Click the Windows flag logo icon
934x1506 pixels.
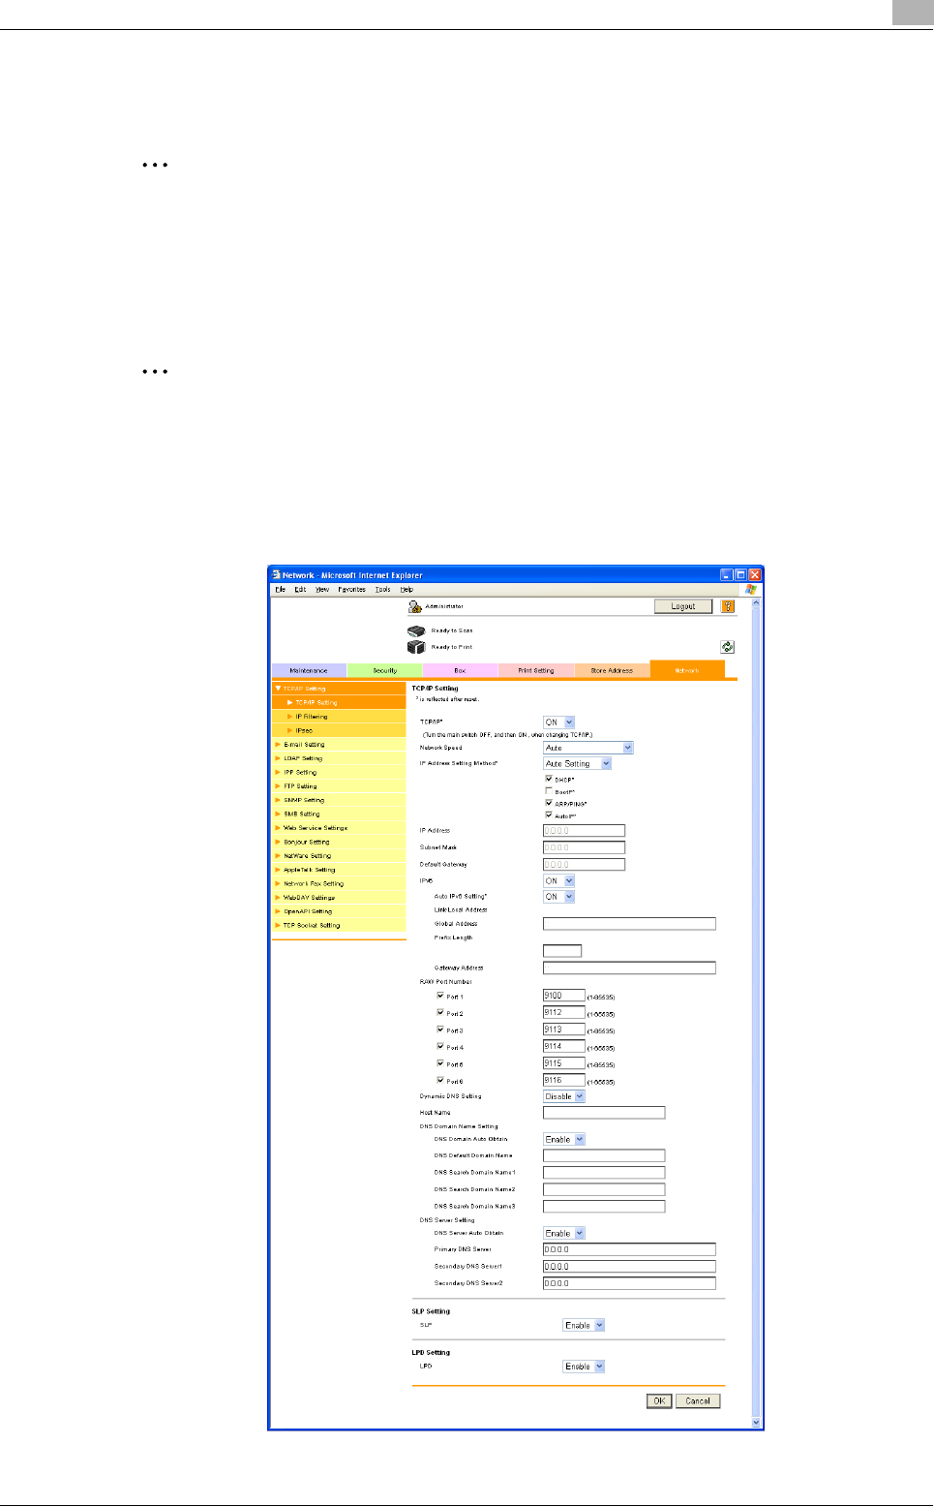[750, 589]
